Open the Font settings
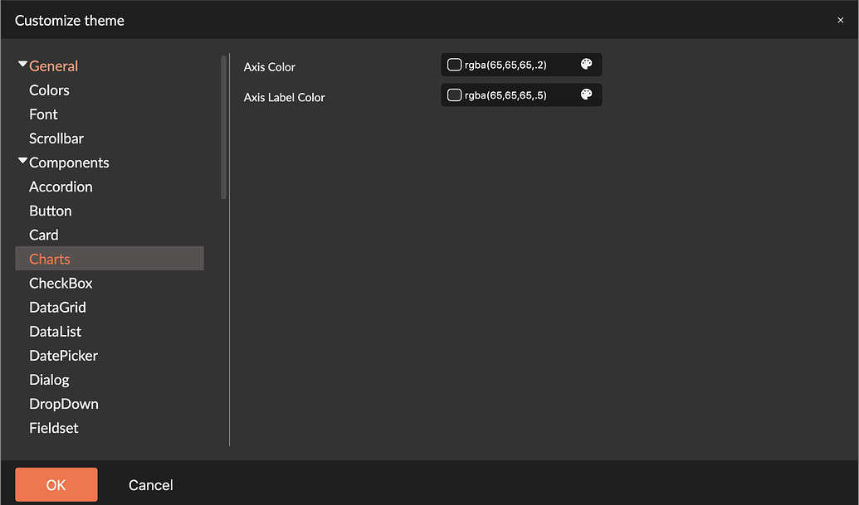Viewport: 859px width, 505px height. click(43, 114)
